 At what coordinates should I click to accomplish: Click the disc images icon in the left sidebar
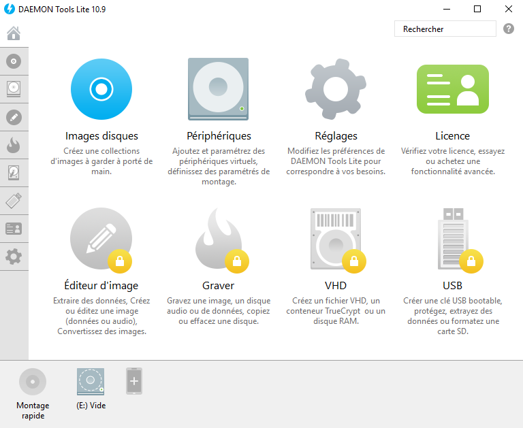coord(14,61)
